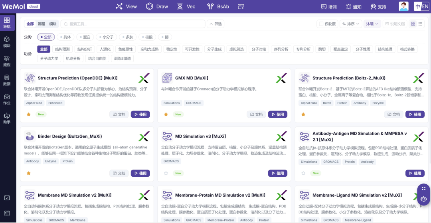Click 使用 on Binder Design (BoltzGen_MuXi)
Screen dimensions: 431x223
point(140,173)
